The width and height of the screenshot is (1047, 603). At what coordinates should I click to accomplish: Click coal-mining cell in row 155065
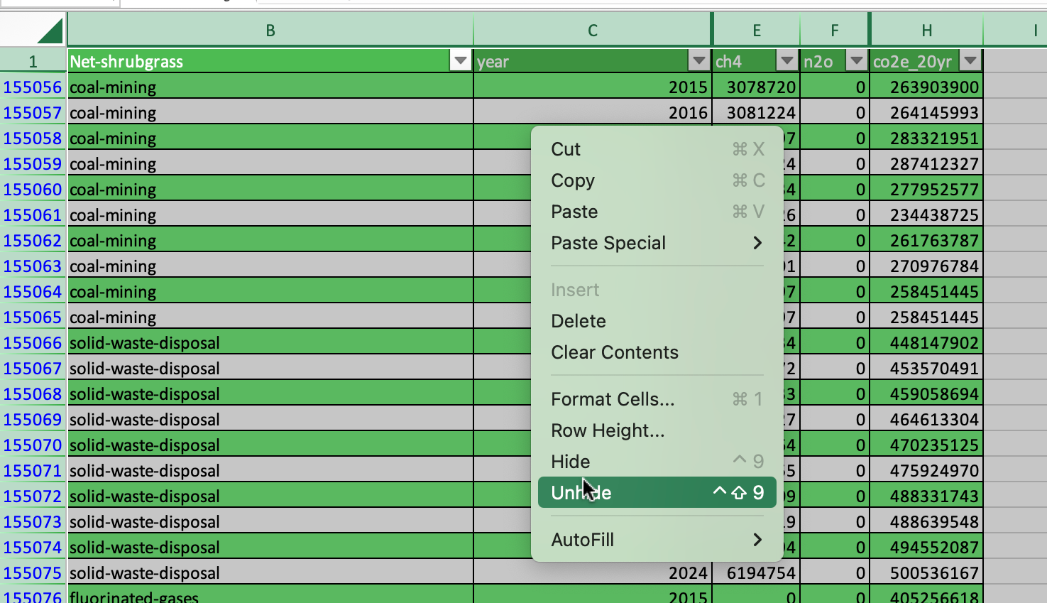(270, 317)
